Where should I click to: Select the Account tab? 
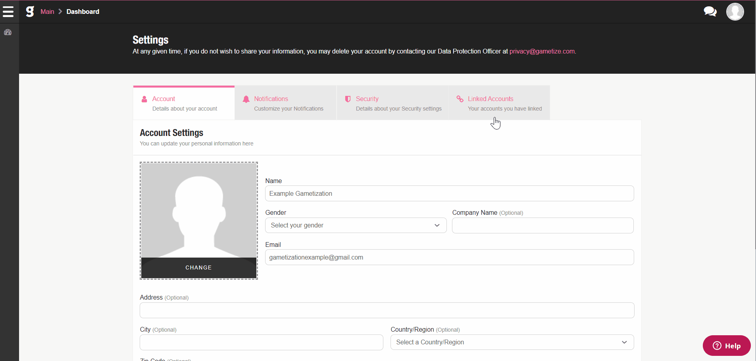(x=184, y=103)
